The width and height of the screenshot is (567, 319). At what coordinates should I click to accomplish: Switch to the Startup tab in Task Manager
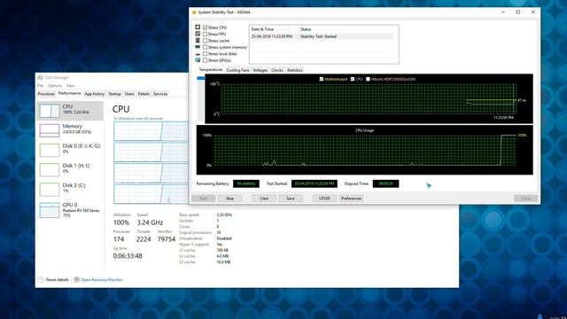[x=114, y=94]
